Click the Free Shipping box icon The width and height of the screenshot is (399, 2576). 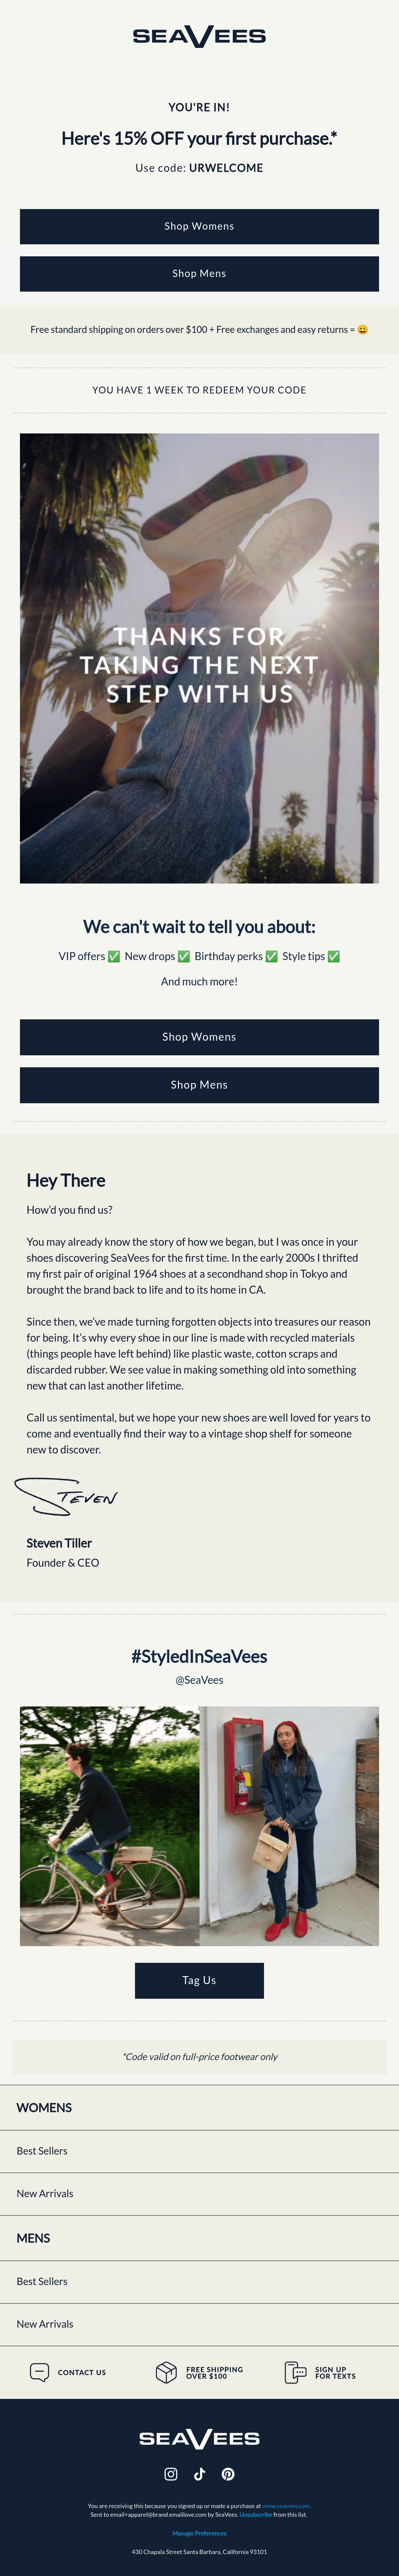(x=166, y=2372)
